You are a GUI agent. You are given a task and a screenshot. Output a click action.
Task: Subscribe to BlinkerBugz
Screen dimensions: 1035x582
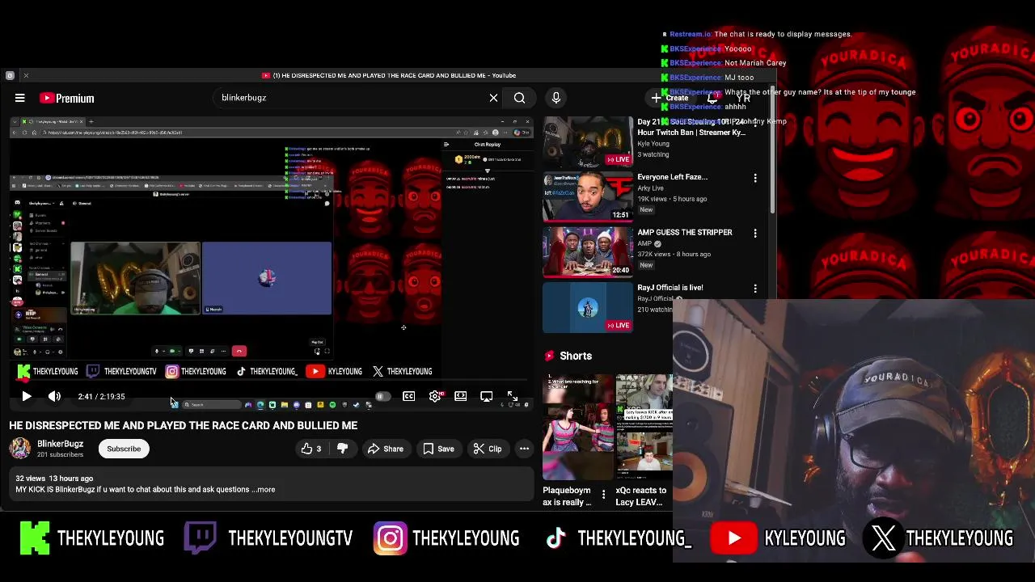point(124,449)
